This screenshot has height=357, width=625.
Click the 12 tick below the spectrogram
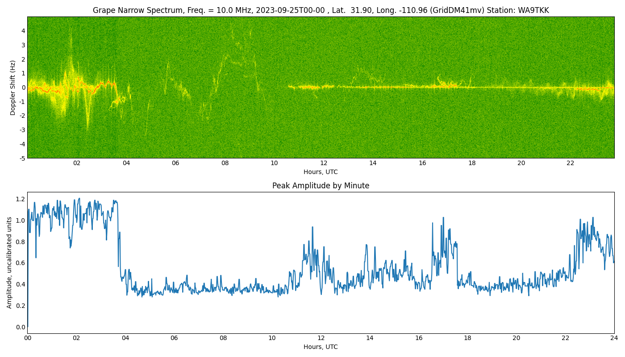tap(323, 163)
